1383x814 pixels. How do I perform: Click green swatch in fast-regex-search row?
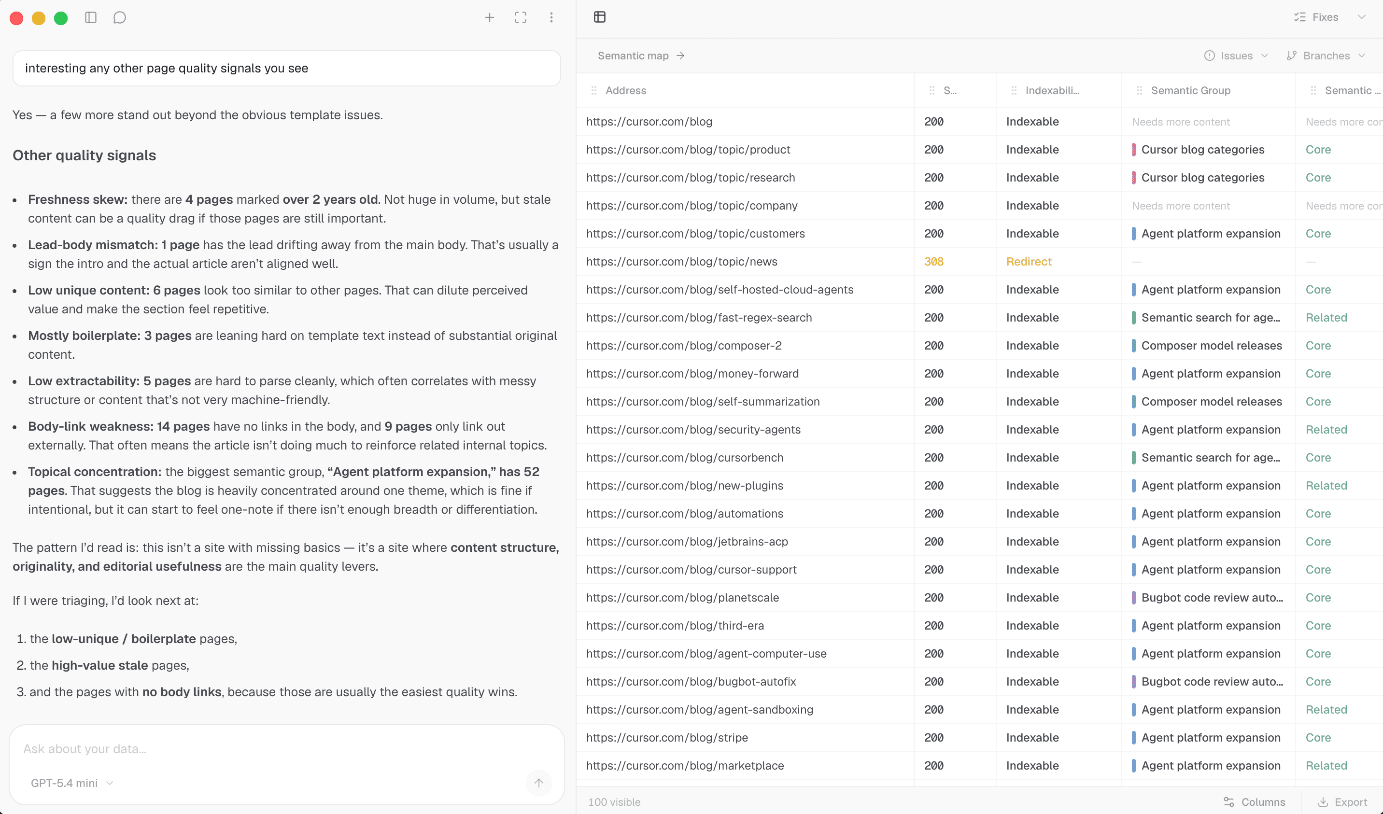pos(1133,318)
